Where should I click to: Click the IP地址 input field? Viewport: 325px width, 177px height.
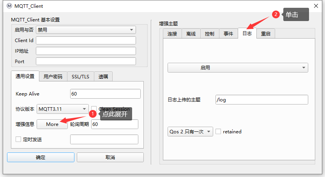pos(86,51)
